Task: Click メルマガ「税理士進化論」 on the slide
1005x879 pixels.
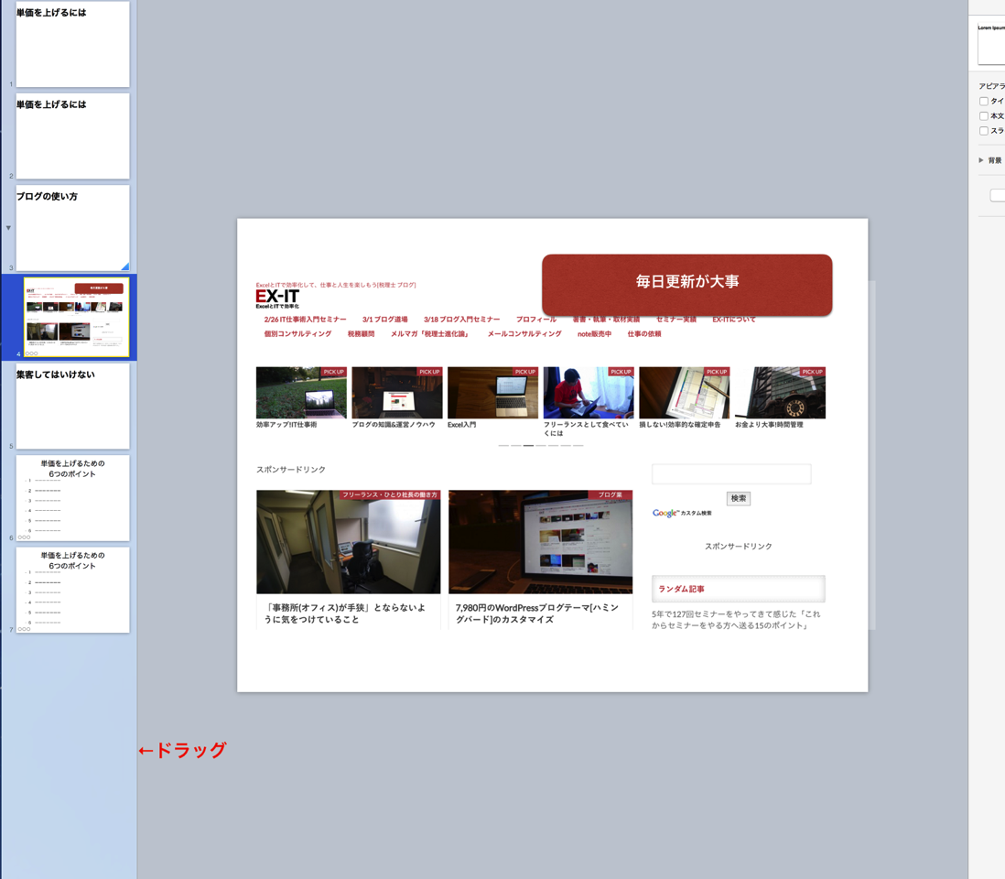Action: pos(431,334)
